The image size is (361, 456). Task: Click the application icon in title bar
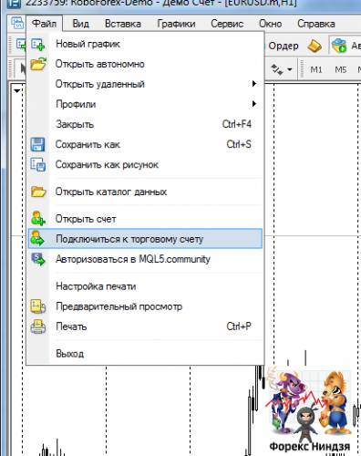point(14,4)
